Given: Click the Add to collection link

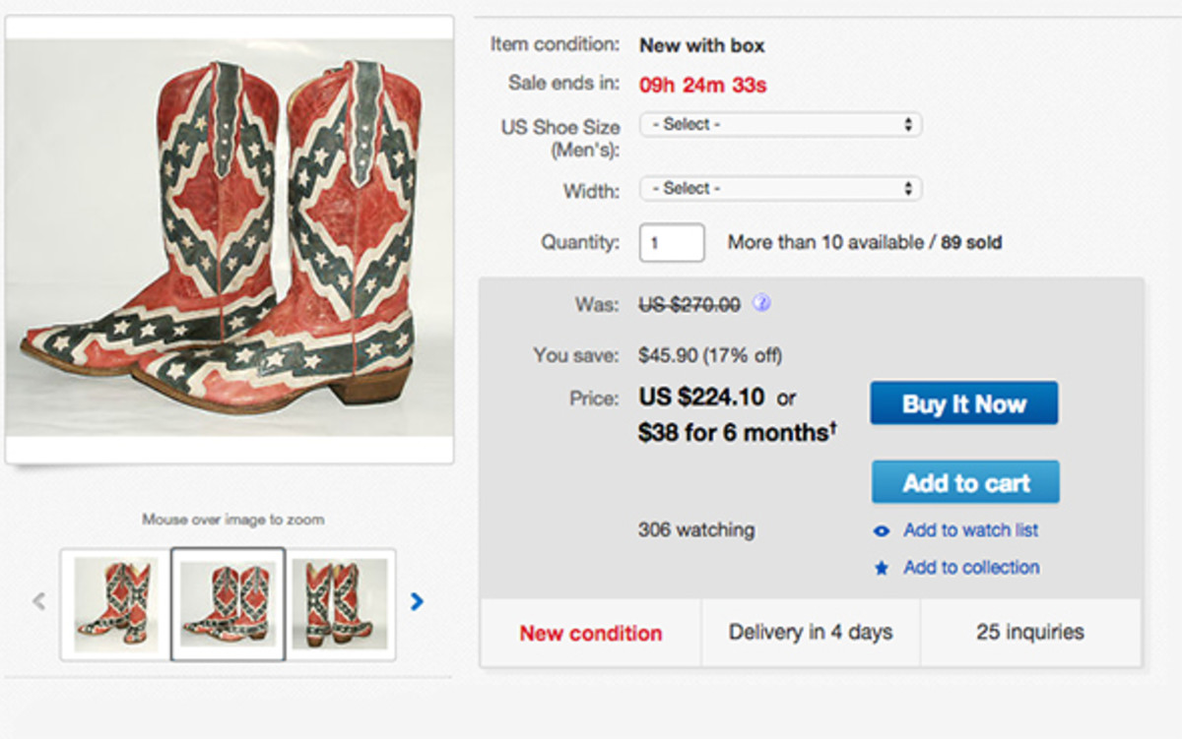Looking at the screenshot, I should coord(971,568).
